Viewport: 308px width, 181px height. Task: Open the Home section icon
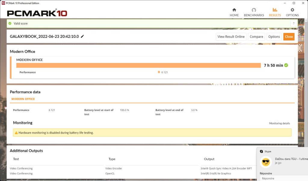234,10
